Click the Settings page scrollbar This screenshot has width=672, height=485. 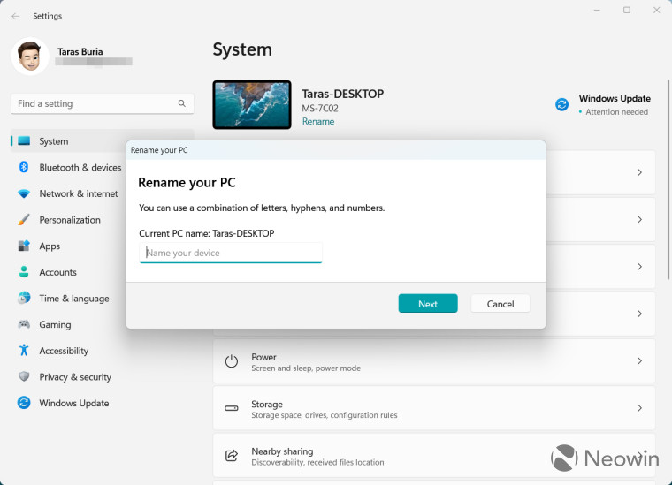[668, 180]
